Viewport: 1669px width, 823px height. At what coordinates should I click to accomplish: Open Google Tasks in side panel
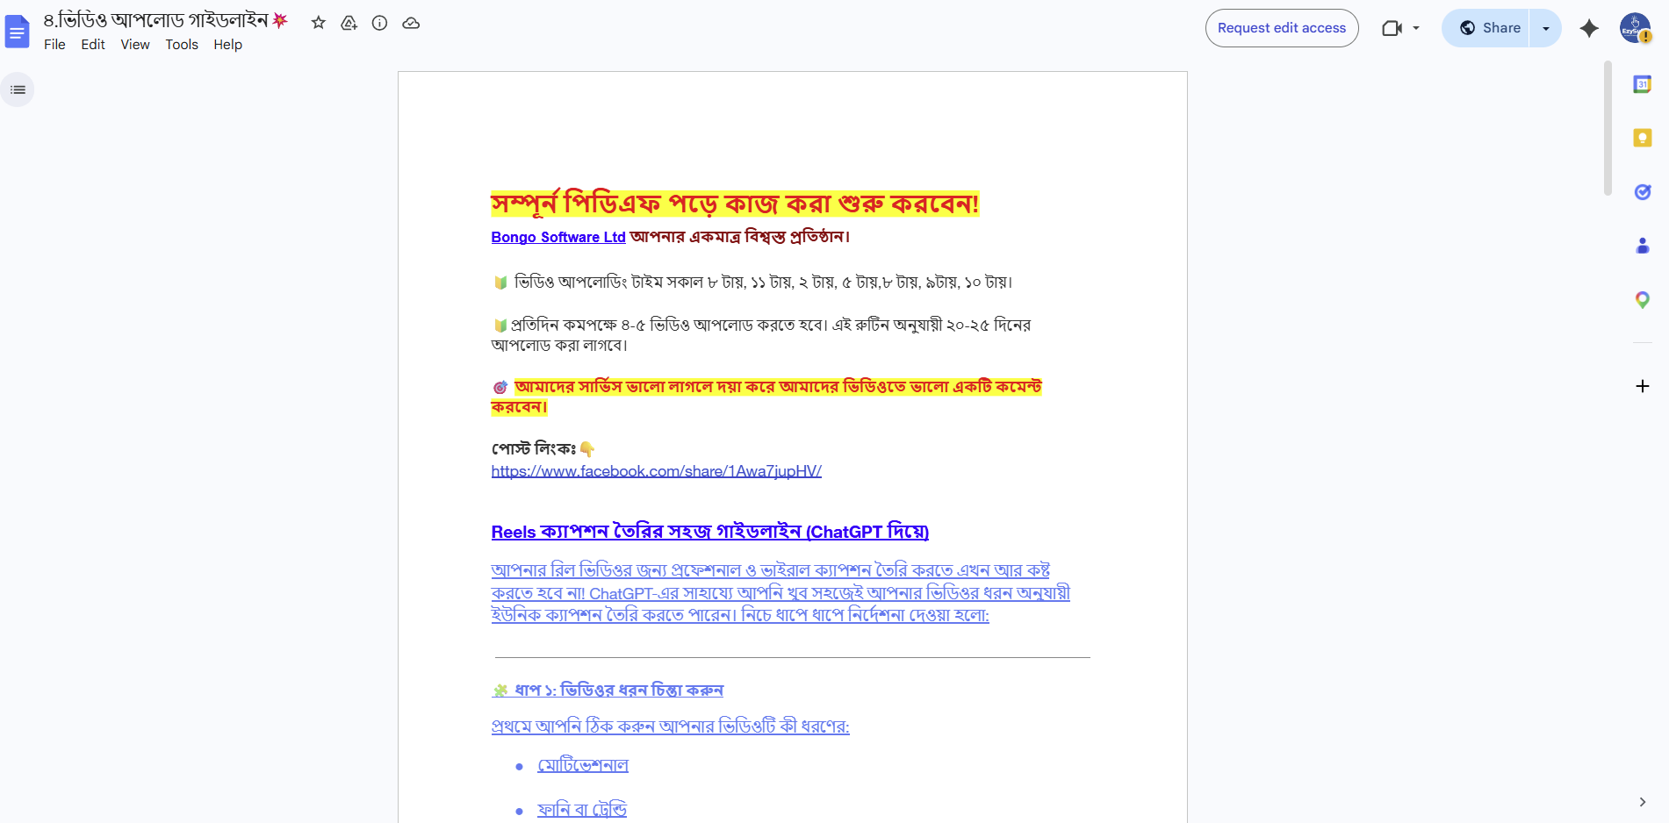(1642, 192)
